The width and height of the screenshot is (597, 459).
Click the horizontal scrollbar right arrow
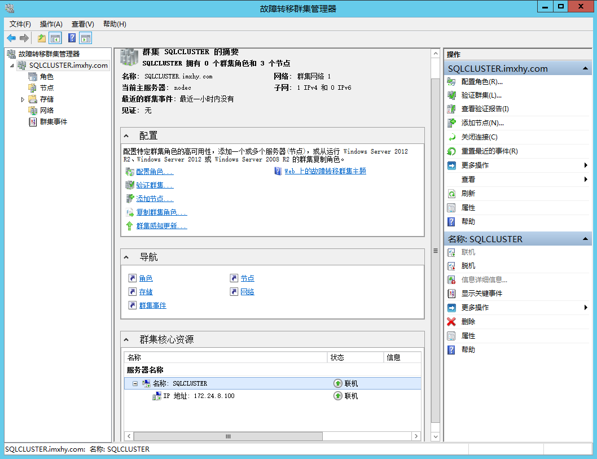click(416, 436)
